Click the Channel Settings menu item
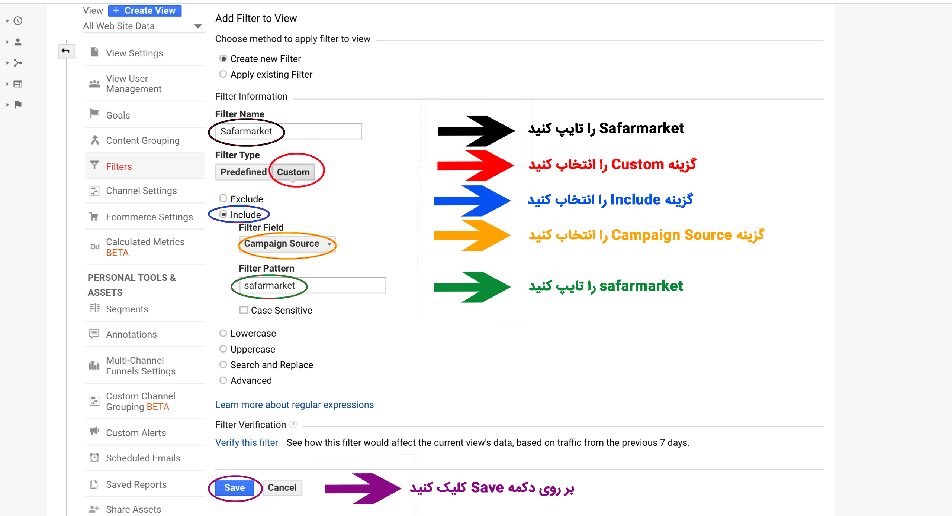The width and height of the screenshot is (952, 516). point(141,191)
